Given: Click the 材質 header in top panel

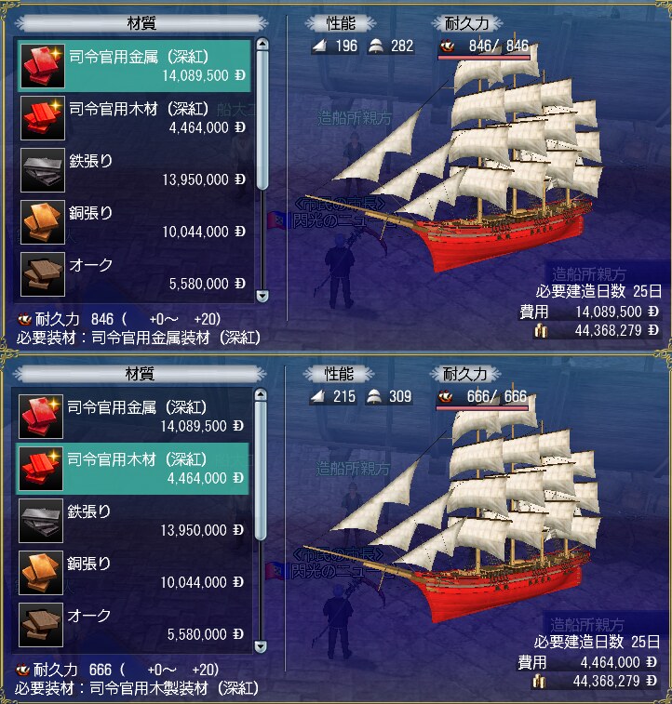Looking at the screenshot, I should [142, 23].
